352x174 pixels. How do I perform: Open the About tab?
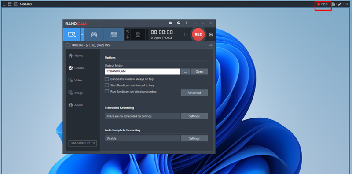pyautogui.click(x=83, y=105)
